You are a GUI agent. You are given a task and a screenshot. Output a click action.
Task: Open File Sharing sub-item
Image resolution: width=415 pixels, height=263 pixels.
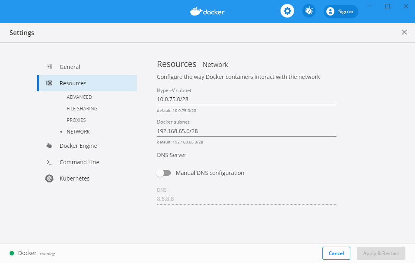[x=82, y=109]
